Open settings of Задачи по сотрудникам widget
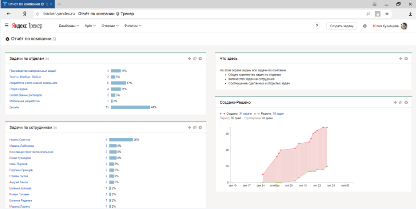416x209 pixels. [x=200, y=128]
